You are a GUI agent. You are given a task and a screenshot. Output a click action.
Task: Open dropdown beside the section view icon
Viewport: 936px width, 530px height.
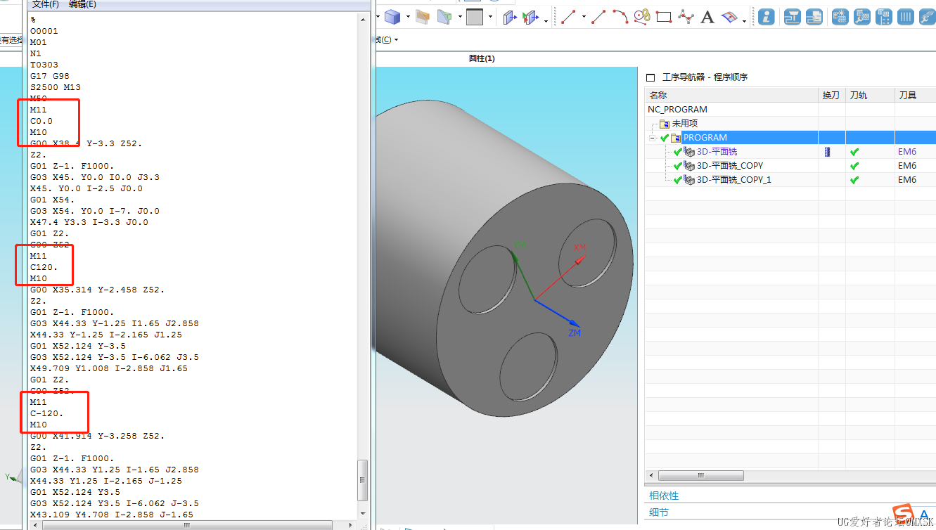pyautogui.click(x=460, y=17)
